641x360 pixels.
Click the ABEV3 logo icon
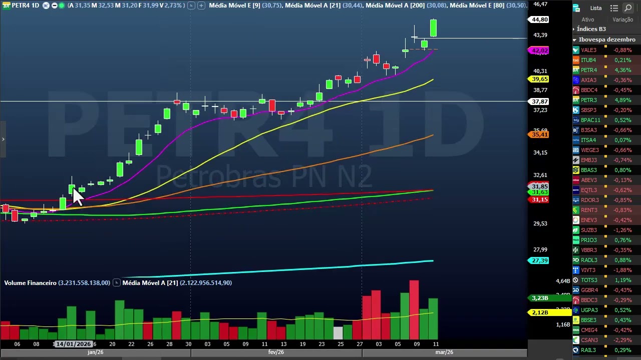click(x=576, y=180)
